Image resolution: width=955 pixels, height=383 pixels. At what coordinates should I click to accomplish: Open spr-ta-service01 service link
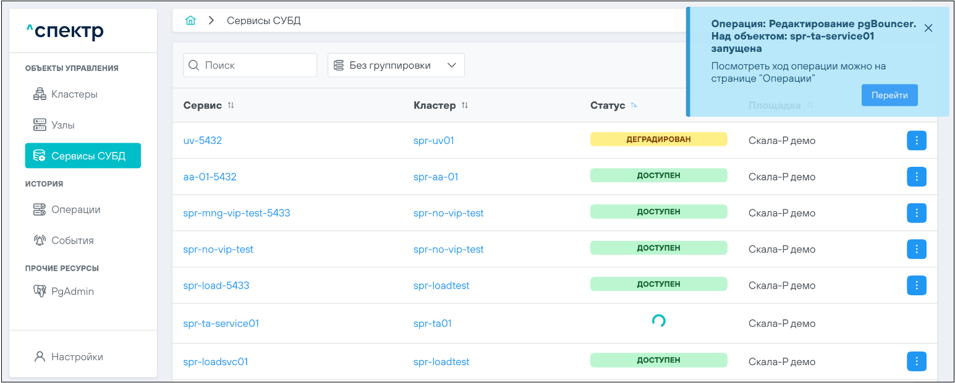221,324
